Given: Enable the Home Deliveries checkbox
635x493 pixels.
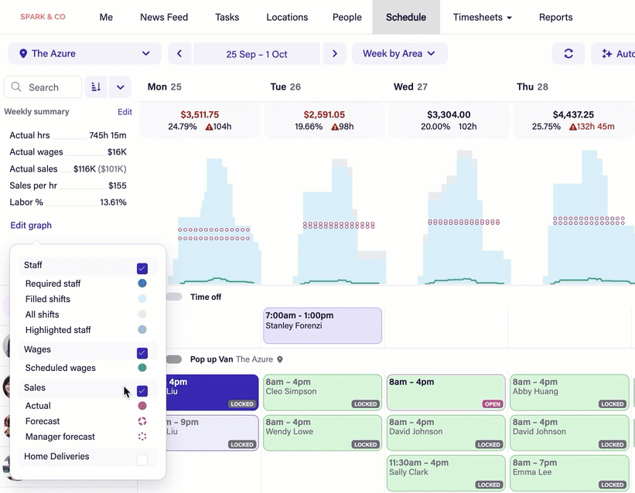Looking at the screenshot, I should pyautogui.click(x=142, y=460).
